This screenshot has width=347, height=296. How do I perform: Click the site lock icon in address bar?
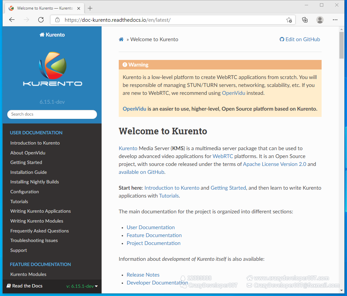click(57, 20)
